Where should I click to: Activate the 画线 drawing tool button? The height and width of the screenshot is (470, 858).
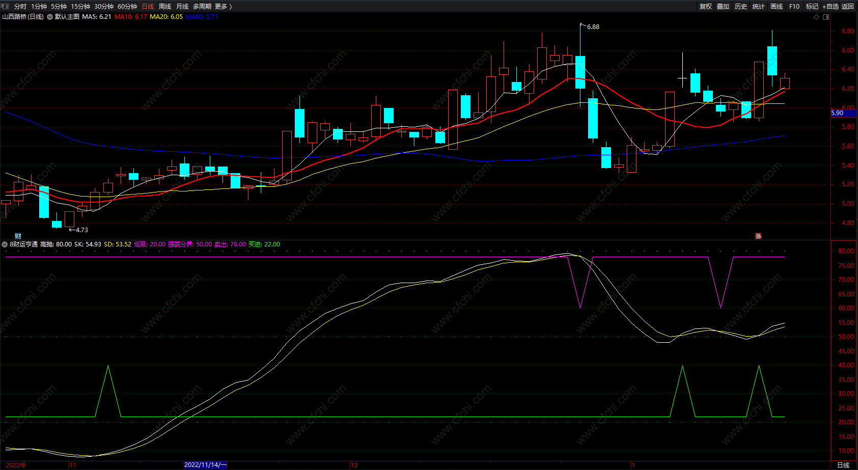click(x=777, y=7)
